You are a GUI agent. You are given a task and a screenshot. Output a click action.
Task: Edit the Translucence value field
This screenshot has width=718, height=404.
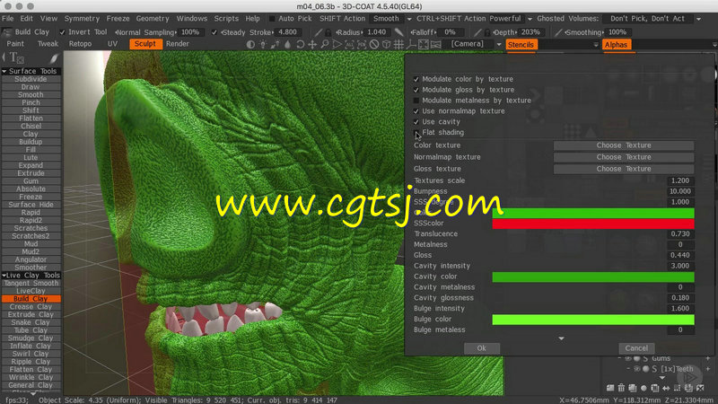pos(680,233)
